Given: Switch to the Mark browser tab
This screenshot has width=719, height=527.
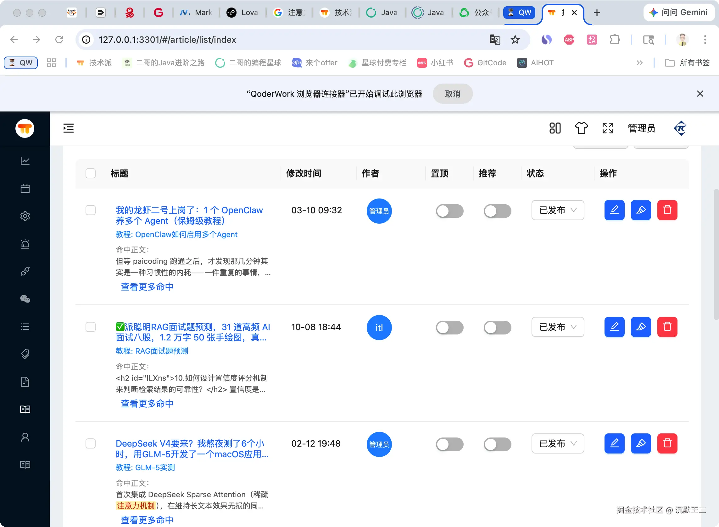Looking at the screenshot, I should 196,13.
